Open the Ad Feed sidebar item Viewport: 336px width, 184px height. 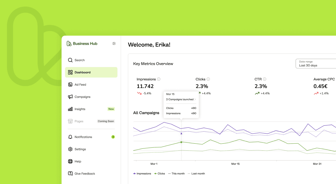[x=80, y=85]
